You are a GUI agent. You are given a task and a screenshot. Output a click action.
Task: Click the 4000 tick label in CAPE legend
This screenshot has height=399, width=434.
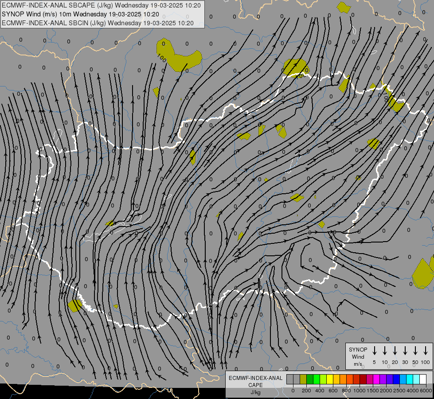pyautogui.click(x=413, y=391)
